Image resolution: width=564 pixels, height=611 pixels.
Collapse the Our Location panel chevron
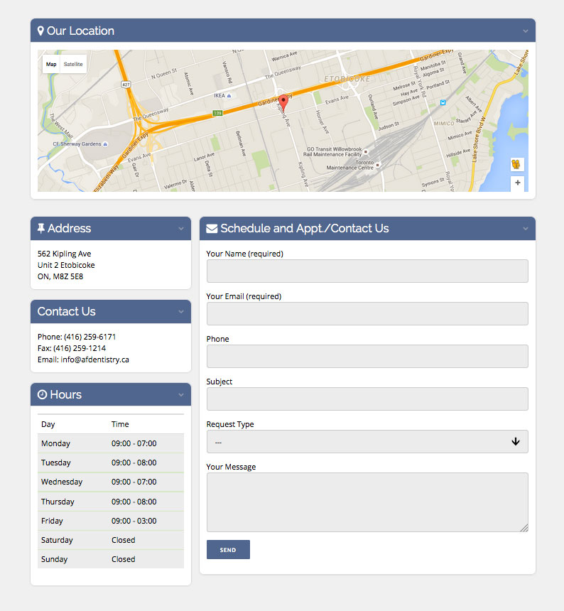coord(526,31)
